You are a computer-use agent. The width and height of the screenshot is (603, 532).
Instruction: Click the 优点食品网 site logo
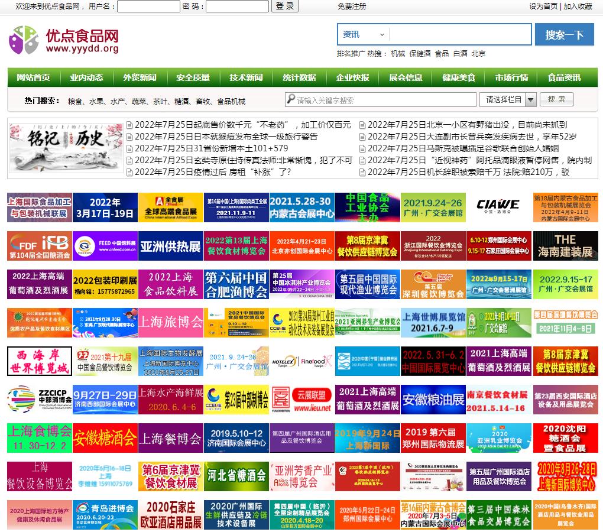coord(63,40)
